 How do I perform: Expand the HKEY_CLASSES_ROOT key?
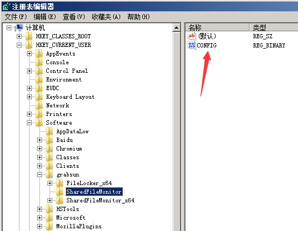point(19,36)
